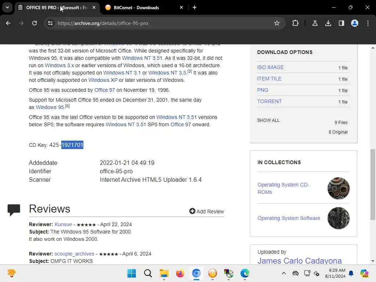The height and width of the screenshot is (282, 376).
Task: Close the OFFICE 95 PRO tab
Action: tap(94, 7)
